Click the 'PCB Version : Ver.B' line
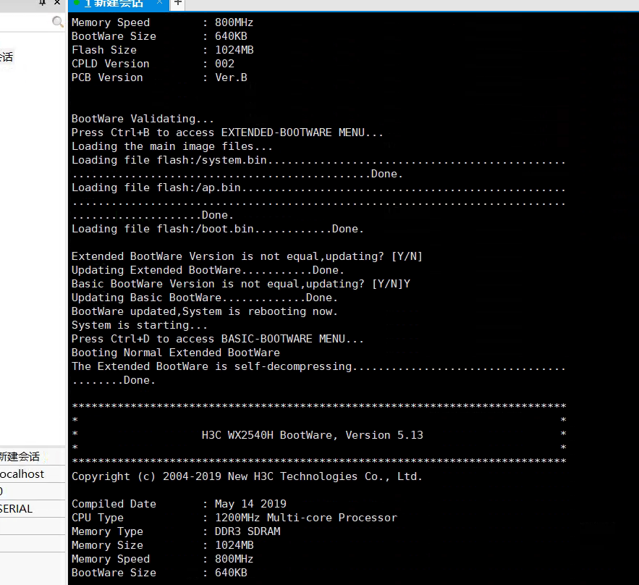Screen dimensions: 639x585 [159, 77]
